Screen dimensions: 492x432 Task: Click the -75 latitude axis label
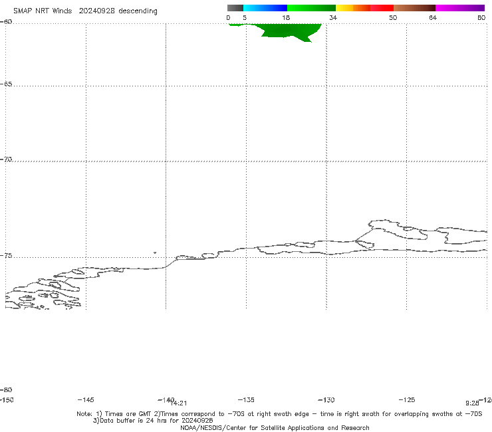6,256
